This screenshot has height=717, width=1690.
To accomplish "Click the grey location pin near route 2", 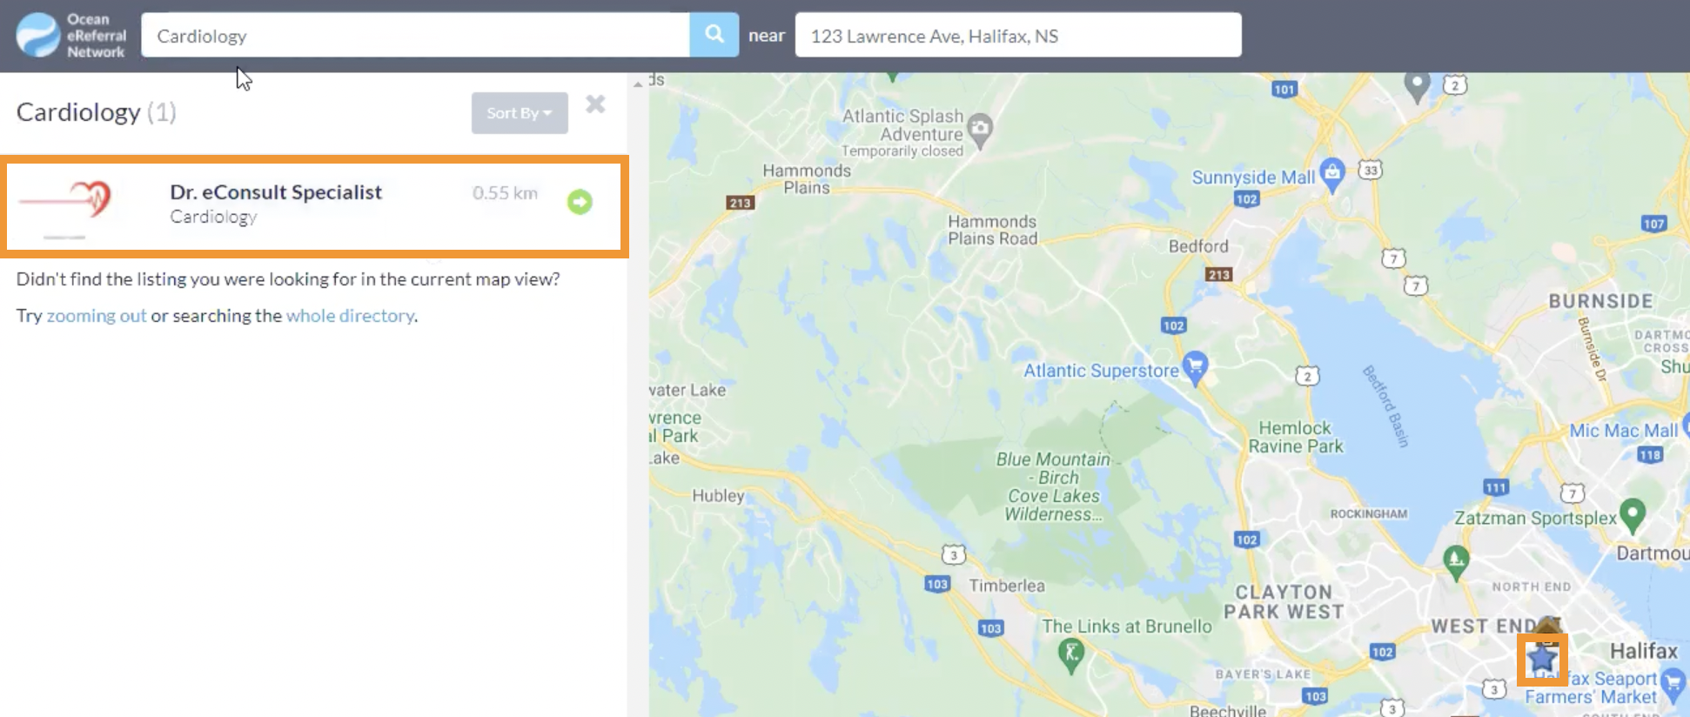I will coord(1418,85).
